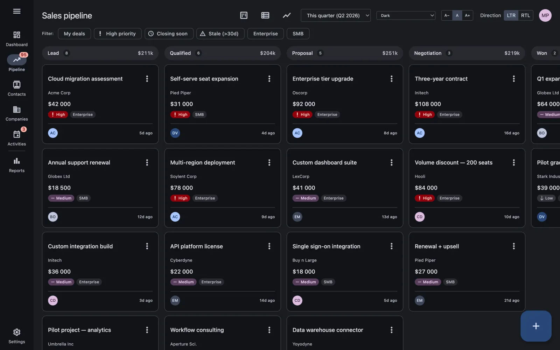Open Companies in sidebar
The height and width of the screenshot is (350, 560).
17,113
